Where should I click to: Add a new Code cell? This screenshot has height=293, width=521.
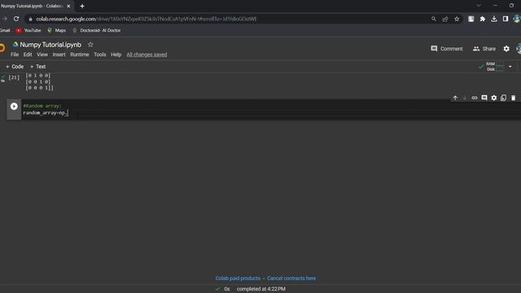pyautogui.click(x=15, y=67)
